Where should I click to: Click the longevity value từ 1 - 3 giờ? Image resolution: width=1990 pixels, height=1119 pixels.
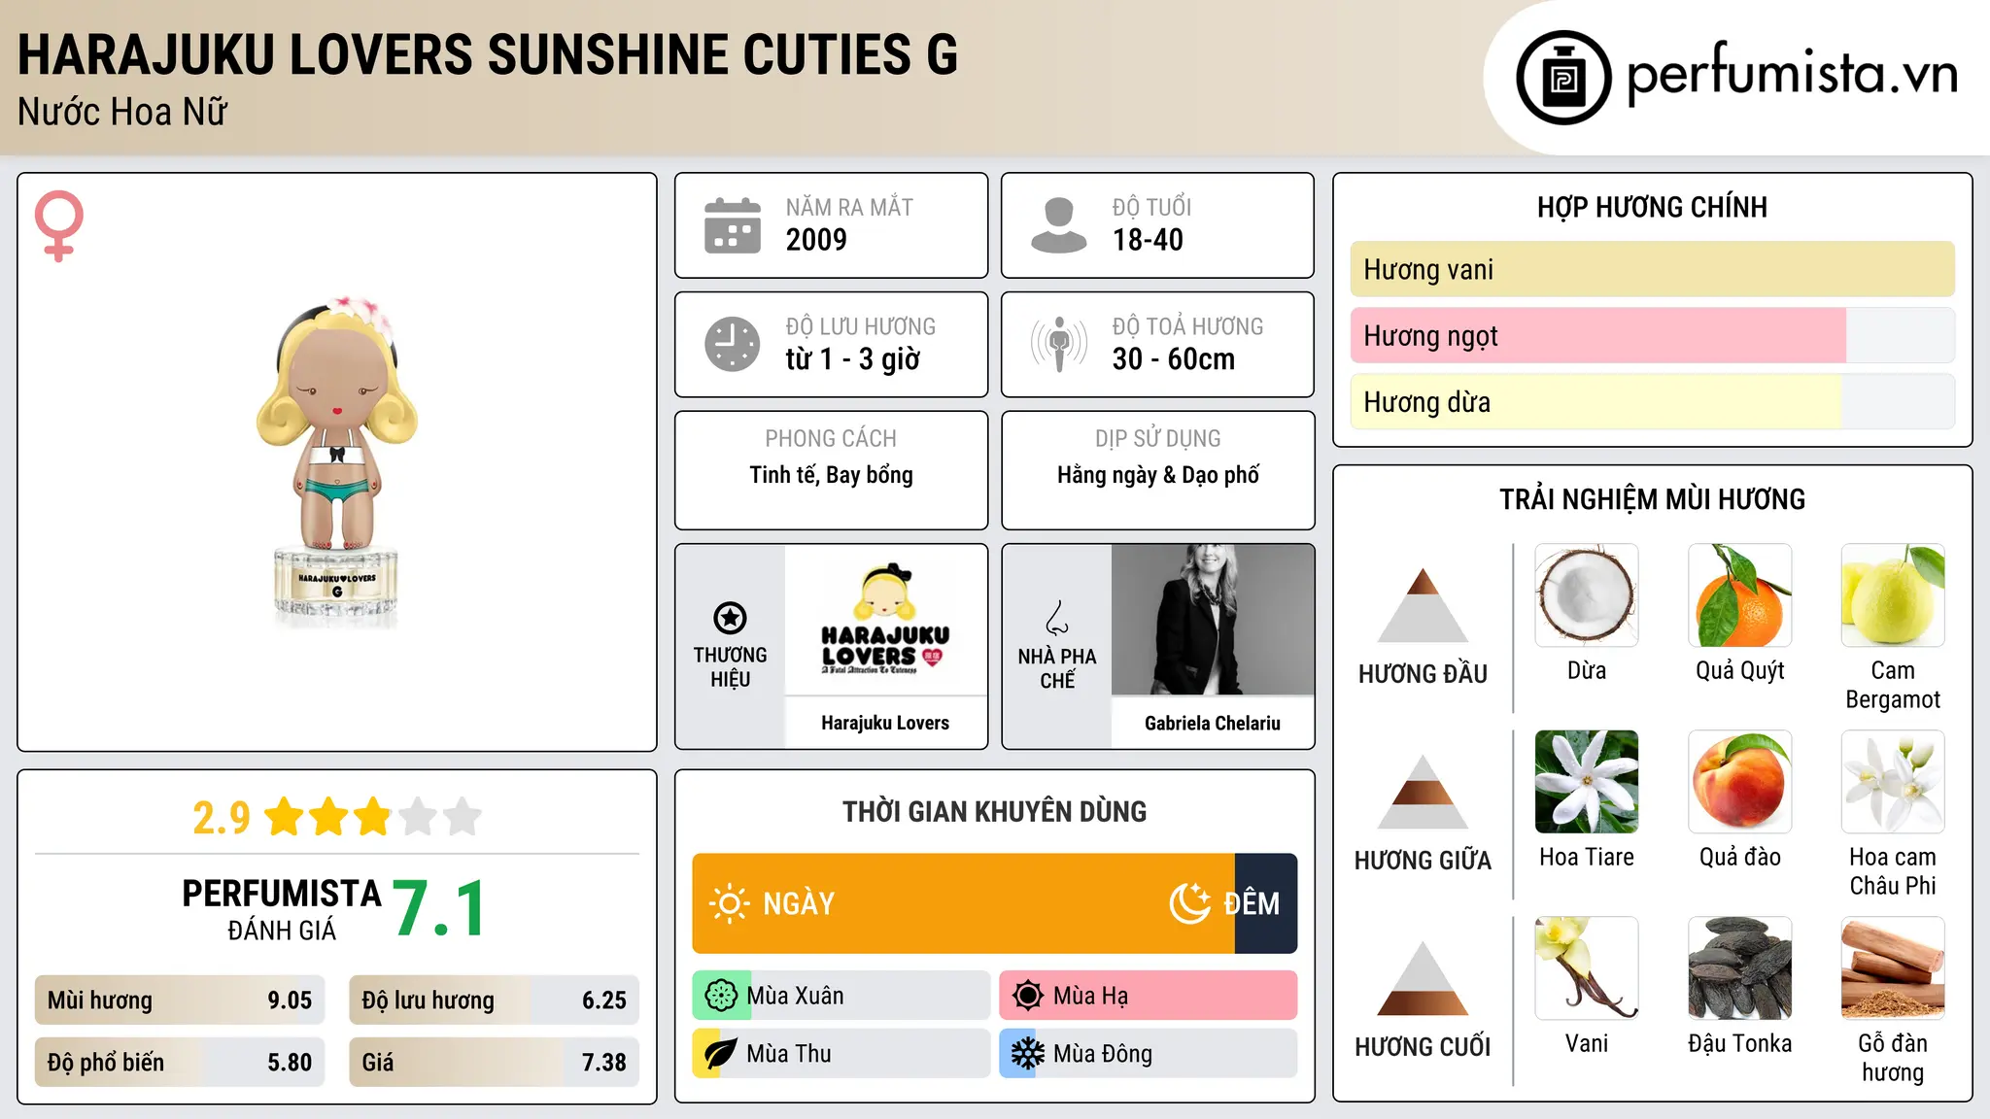click(x=853, y=359)
